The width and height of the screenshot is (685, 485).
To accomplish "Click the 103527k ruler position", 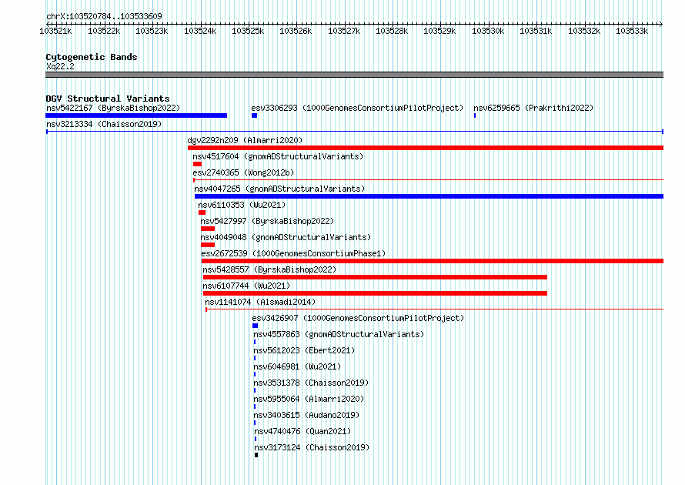I will point(344,31).
